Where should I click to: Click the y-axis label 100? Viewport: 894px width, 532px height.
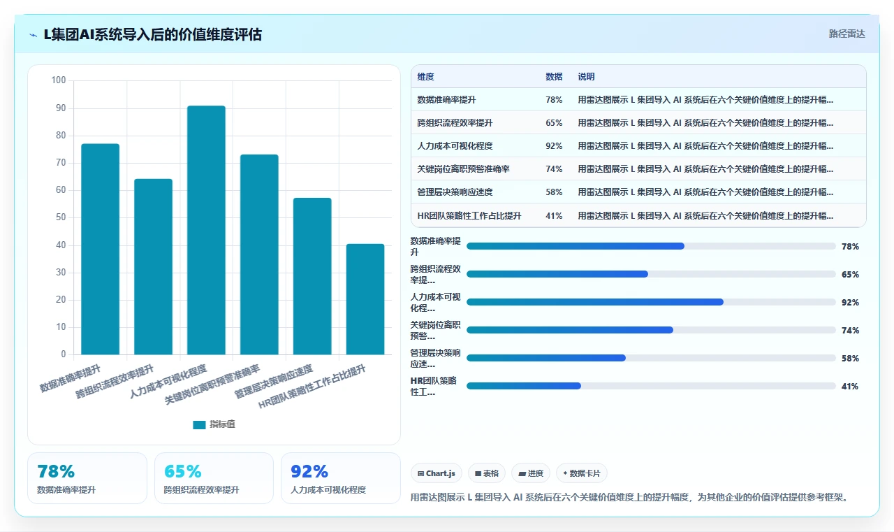[59, 80]
